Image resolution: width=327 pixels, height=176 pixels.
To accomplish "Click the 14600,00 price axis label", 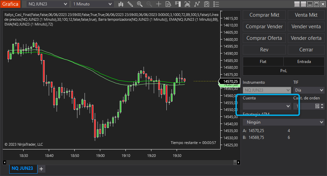I will coord(231,39).
